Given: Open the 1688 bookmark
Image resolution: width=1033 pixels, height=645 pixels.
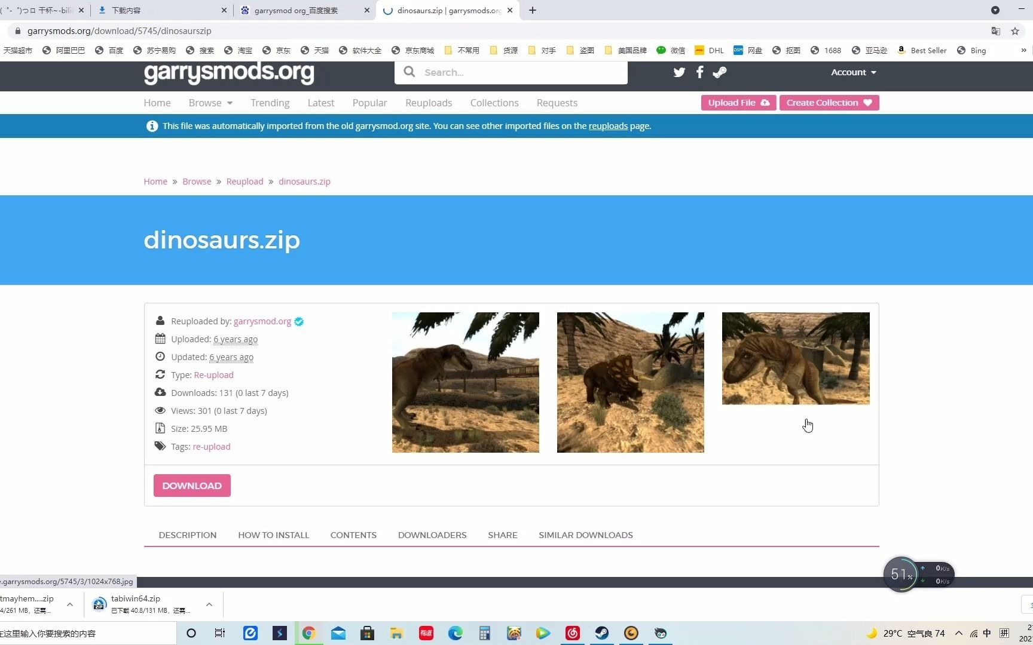Looking at the screenshot, I should pos(826,51).
